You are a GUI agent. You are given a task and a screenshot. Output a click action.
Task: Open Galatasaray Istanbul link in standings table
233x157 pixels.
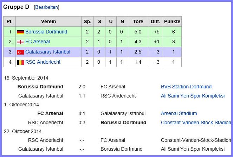click(48, 52)
